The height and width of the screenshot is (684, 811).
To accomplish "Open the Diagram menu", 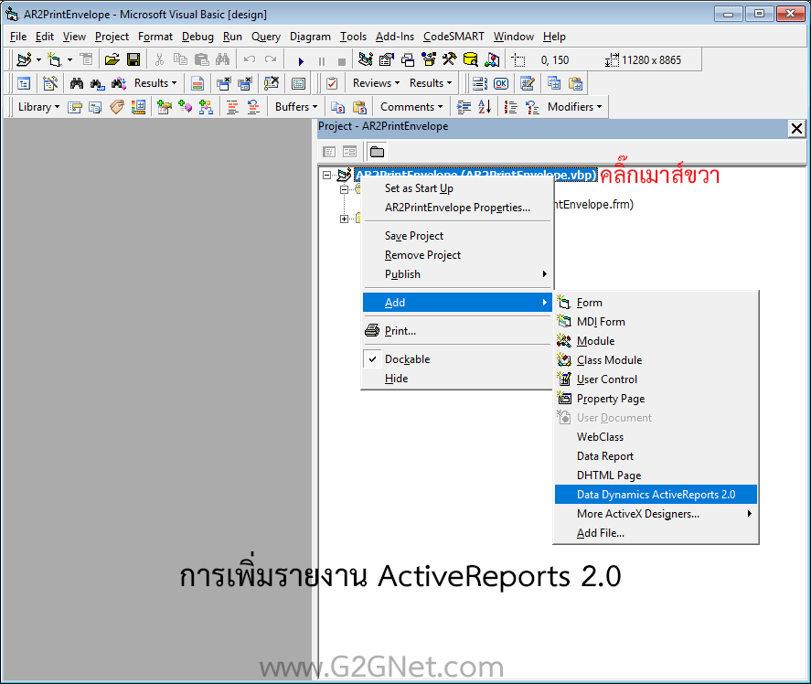I will point(310,37).
